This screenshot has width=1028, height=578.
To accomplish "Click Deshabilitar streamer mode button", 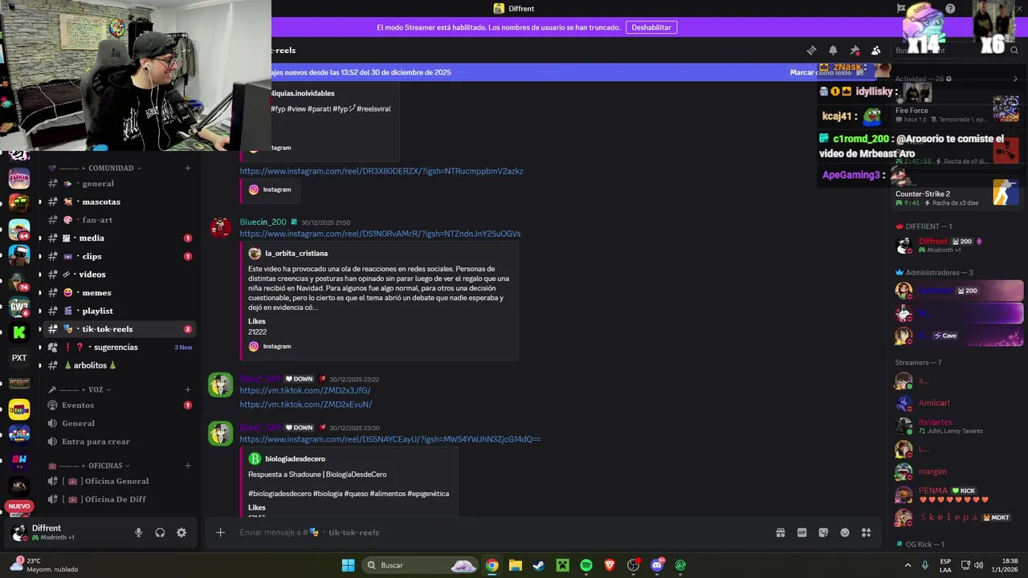I will (x=651, y=27).
